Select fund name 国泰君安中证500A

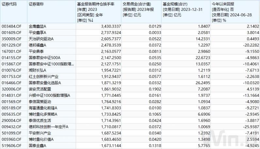click(44, 58)
